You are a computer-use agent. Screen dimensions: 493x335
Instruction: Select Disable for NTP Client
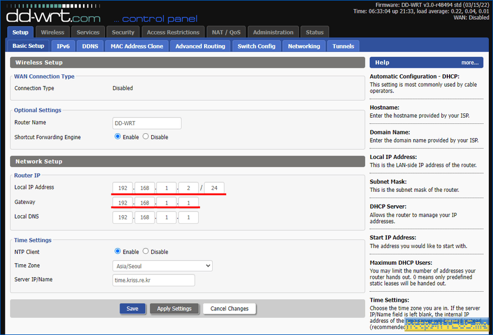146,251
